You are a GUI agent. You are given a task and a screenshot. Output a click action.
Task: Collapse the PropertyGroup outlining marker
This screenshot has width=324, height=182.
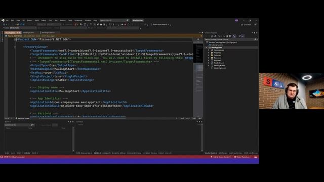click(x=15, y=47)
